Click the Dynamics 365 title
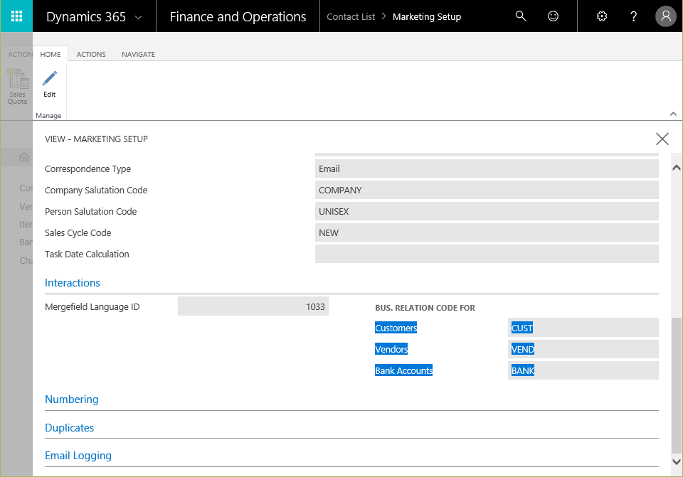The width and height of the screenshot is (683, 477). (x=86, y=16)
